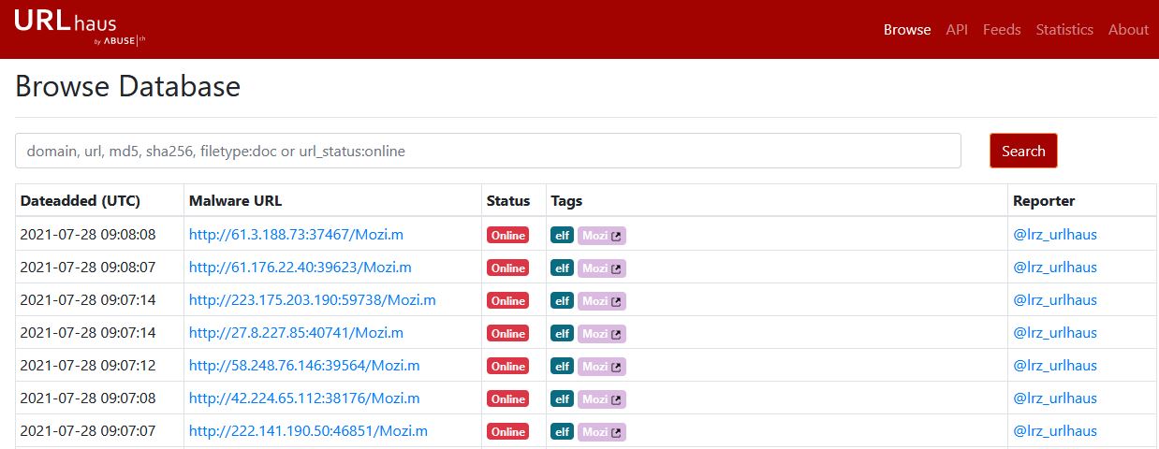The image size is (1159, 449).
Task: Open Mozi tag on 61.3.188.73 row
Action: click(601, 236)
